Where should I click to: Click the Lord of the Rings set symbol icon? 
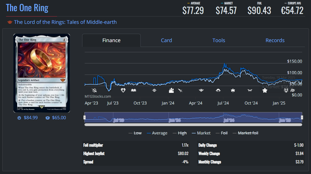pyautogui.click(x=10, y=22)
